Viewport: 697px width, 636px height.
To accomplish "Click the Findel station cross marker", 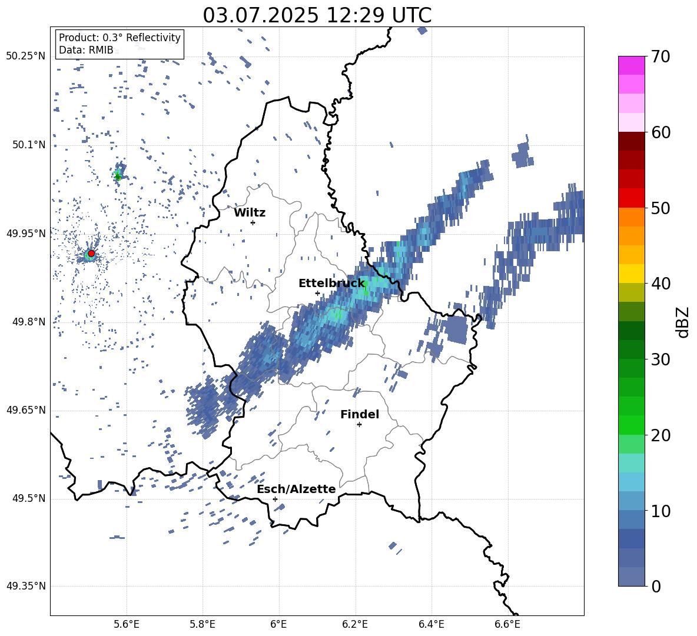I will 359,425.
